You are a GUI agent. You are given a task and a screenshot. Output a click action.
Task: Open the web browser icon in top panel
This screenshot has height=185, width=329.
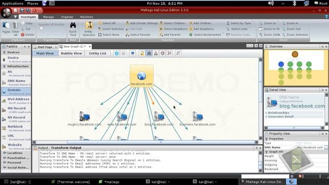point(44,3)
